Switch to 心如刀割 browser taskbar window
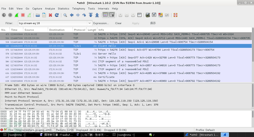The image size is (254, 137). (93, 135)
